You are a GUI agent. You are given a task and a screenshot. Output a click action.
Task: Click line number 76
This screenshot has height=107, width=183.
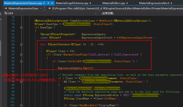(13, 17)
